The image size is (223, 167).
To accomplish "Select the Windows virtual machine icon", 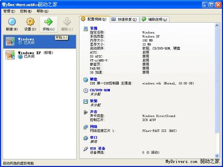I will tap(10, 41).
